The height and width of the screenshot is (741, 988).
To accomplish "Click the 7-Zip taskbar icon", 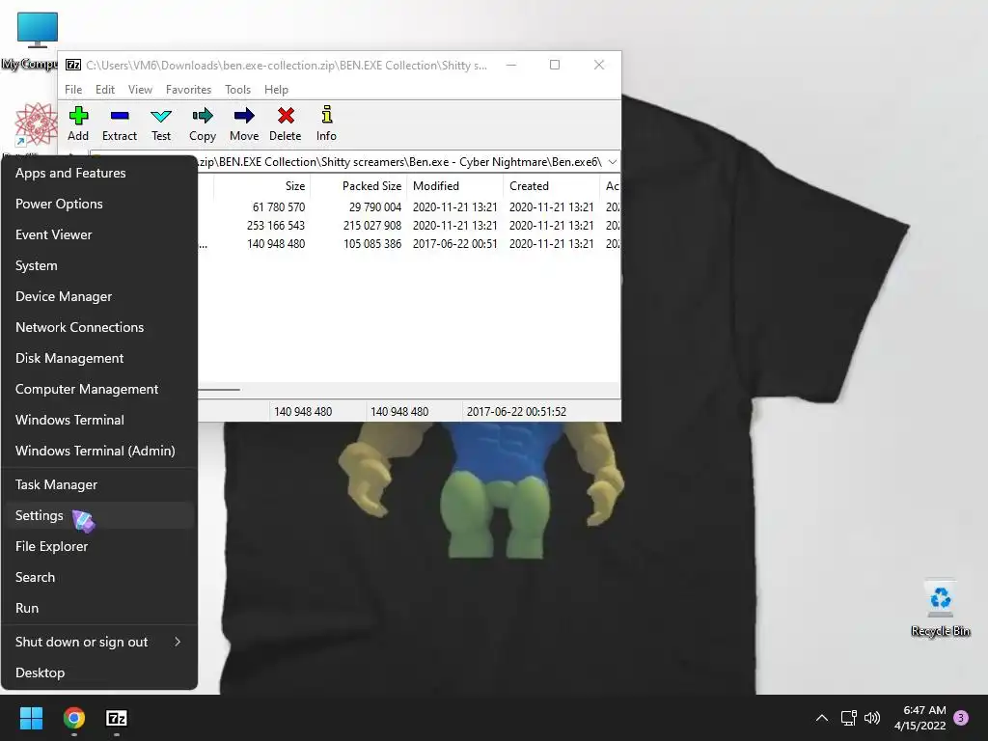I will pos(117,718).
